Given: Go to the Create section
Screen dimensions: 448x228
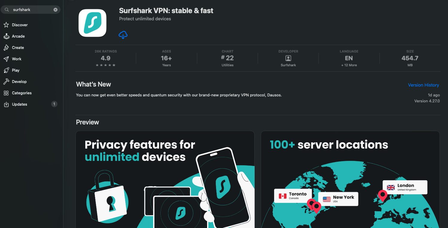Looking at the screenshot, I should (x=18, y=48).
